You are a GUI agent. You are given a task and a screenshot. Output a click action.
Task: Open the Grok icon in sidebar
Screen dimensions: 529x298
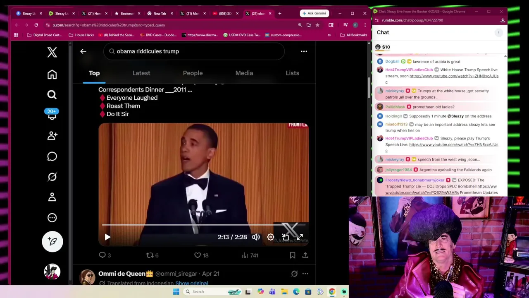click(52, 177)
